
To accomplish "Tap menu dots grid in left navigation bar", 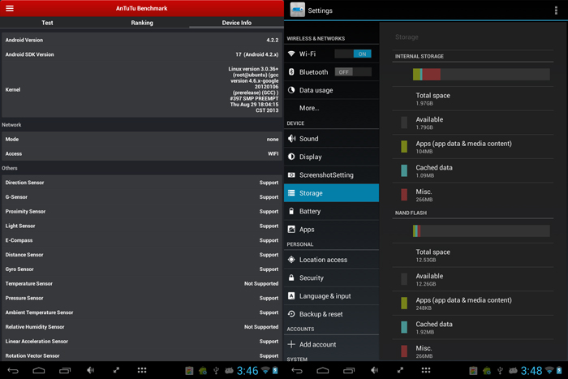I will coord(142,370).
